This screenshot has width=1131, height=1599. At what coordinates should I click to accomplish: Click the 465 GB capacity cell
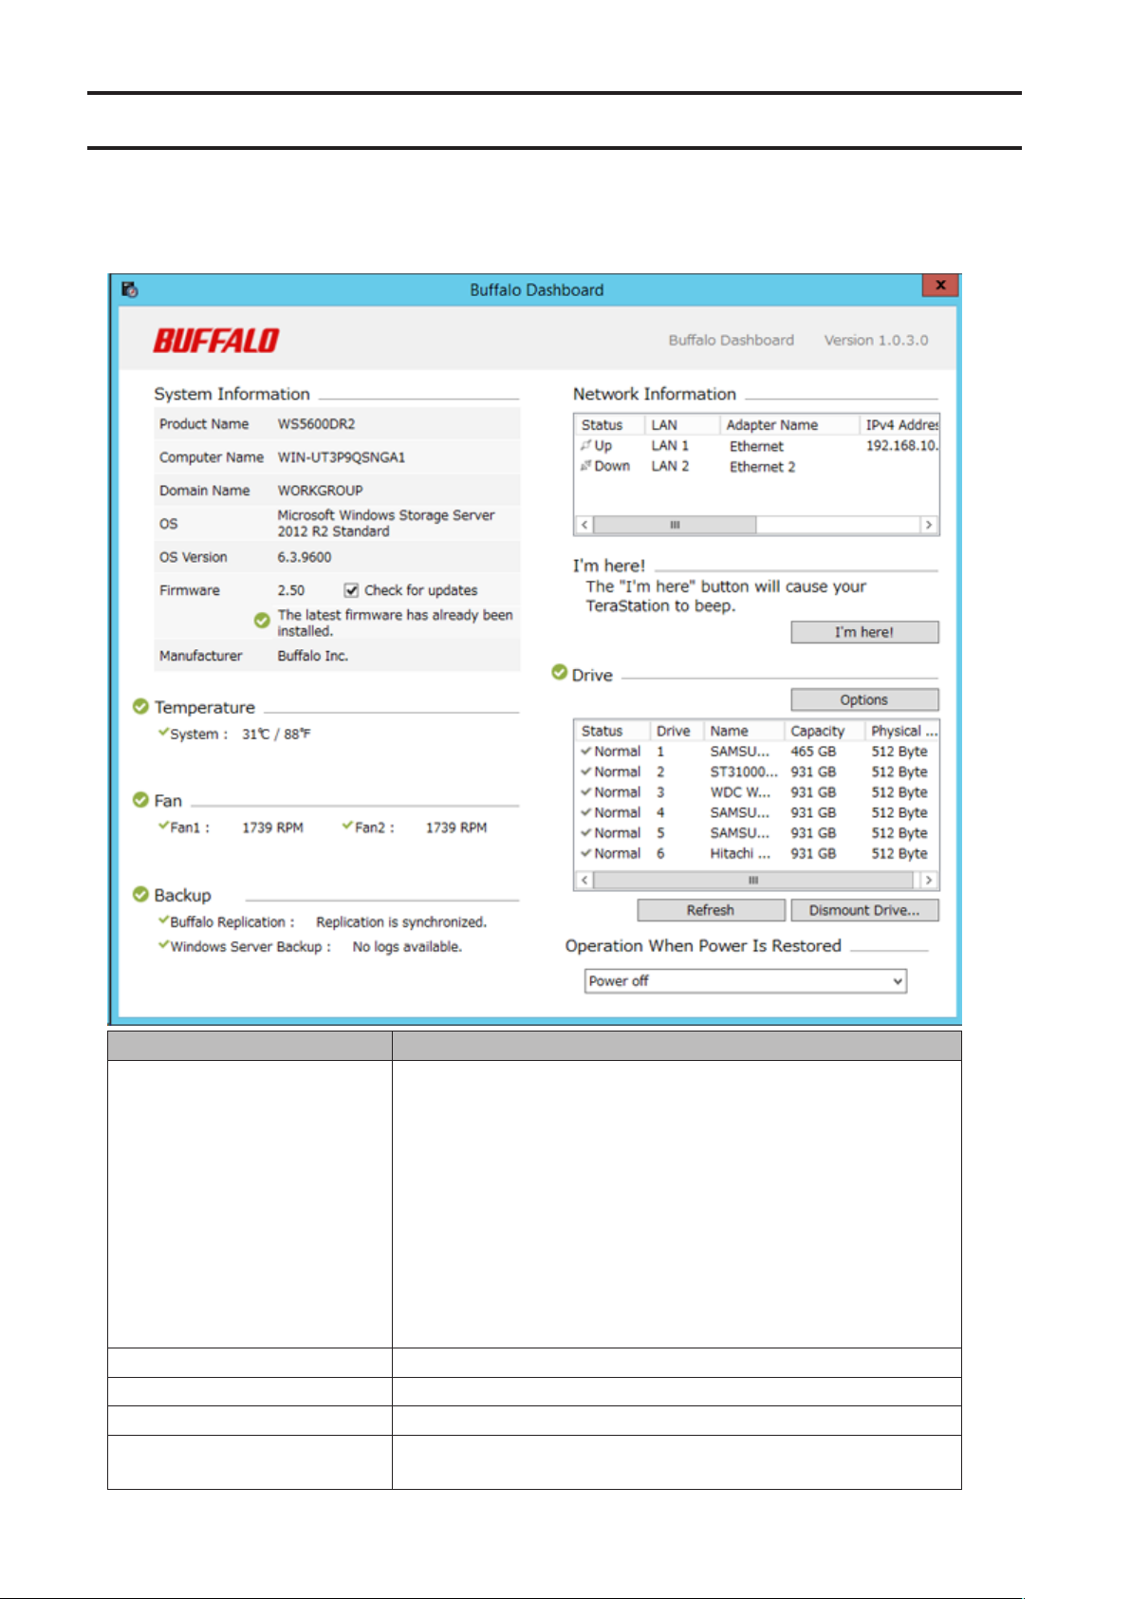tap(813, 752)
